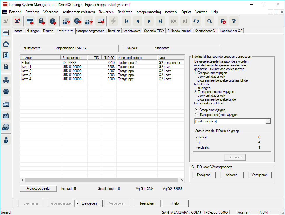The height and width of the screenshot is (215, 285).
Task: Go to last record arrow icon
Action: coord(160,21)
